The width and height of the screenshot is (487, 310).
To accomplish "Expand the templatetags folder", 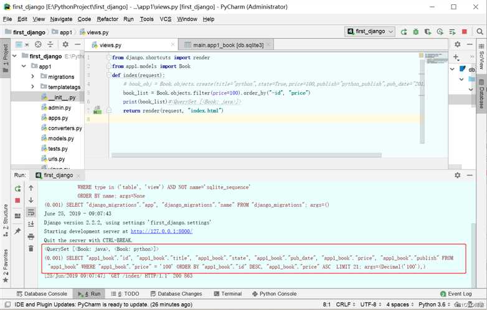I will click(x=32, y=87).
